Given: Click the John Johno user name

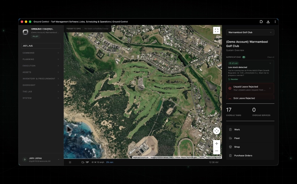Looking at the screenshot, I should (x=35, y=158).
